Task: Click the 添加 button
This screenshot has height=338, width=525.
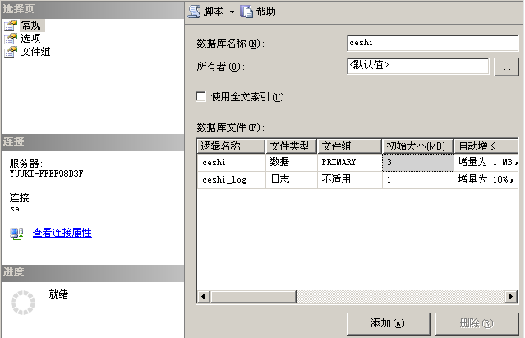Action: pyautogui.click(x=388, y=323)
